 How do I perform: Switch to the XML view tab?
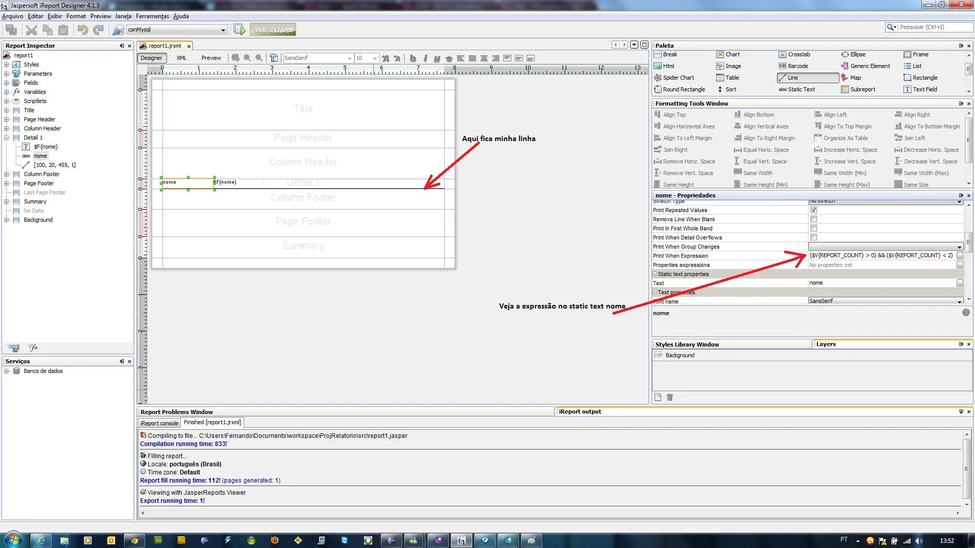pyautogui.click(x=181, y=58)
